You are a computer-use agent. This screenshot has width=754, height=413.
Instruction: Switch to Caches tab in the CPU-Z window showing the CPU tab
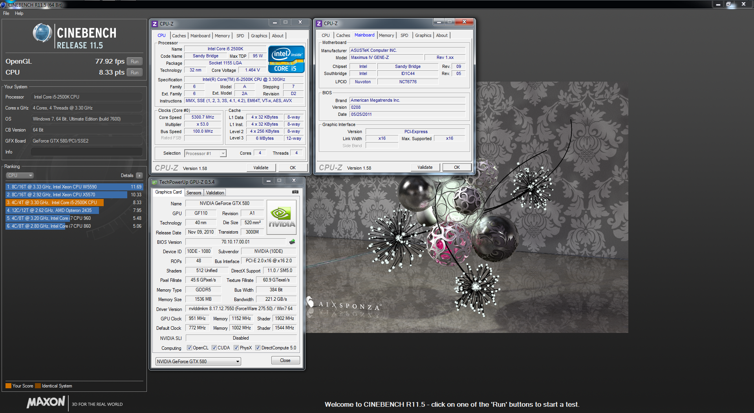pyautogui.click(x=179, y=36)
